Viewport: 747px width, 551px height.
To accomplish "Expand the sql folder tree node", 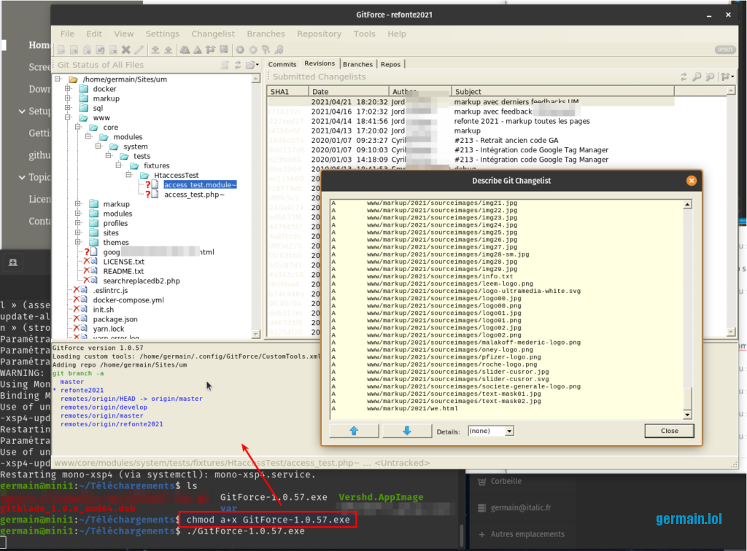I will coord(68,108).
